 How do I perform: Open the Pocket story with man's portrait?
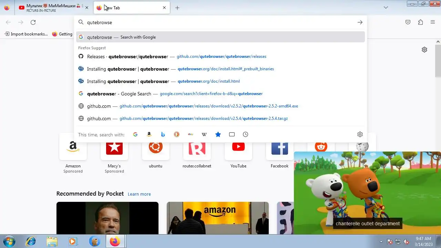(107, 218)
